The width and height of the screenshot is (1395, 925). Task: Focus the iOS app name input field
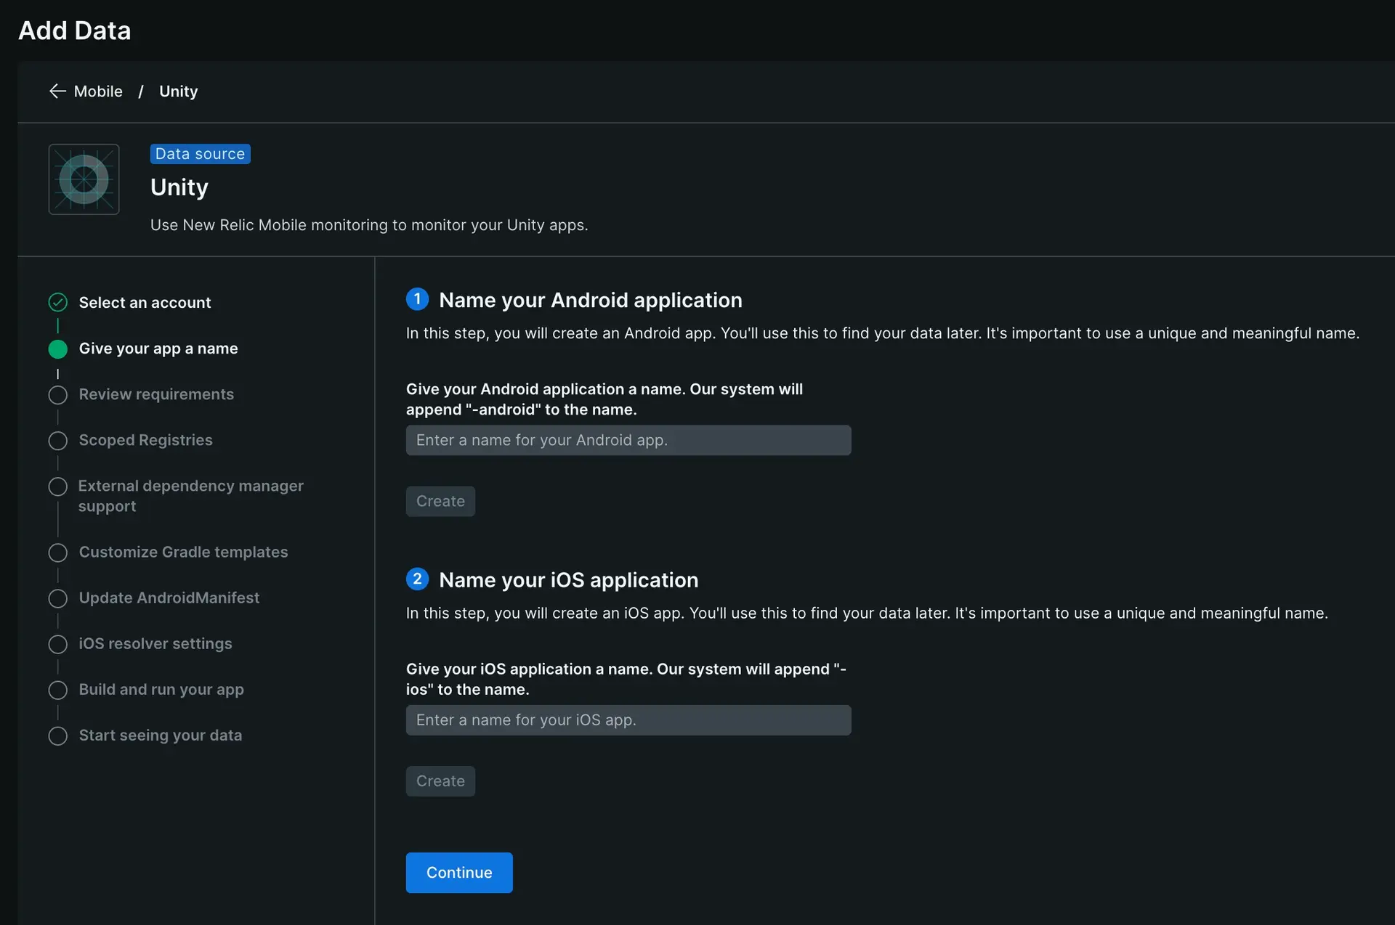coord(628,720)
